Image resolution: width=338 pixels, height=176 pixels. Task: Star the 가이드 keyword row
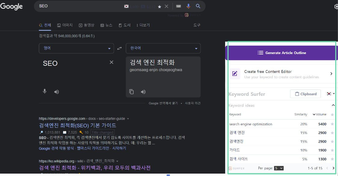[x=332, y=150]
